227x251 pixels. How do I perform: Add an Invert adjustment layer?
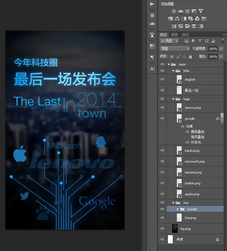tap(174, 26)
